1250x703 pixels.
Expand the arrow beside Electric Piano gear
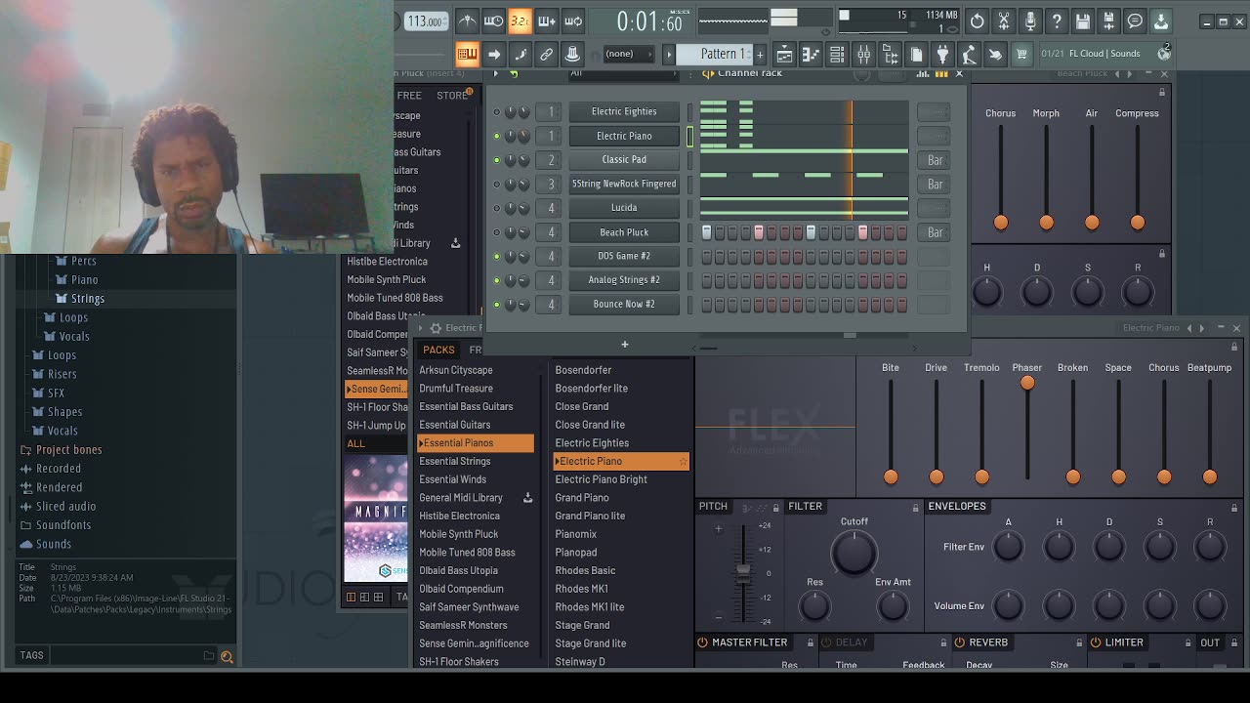click(421, 328)
